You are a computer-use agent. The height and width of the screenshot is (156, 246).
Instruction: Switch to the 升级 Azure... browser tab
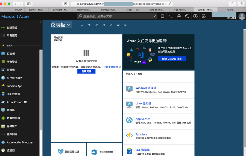(x=181, y=10)
